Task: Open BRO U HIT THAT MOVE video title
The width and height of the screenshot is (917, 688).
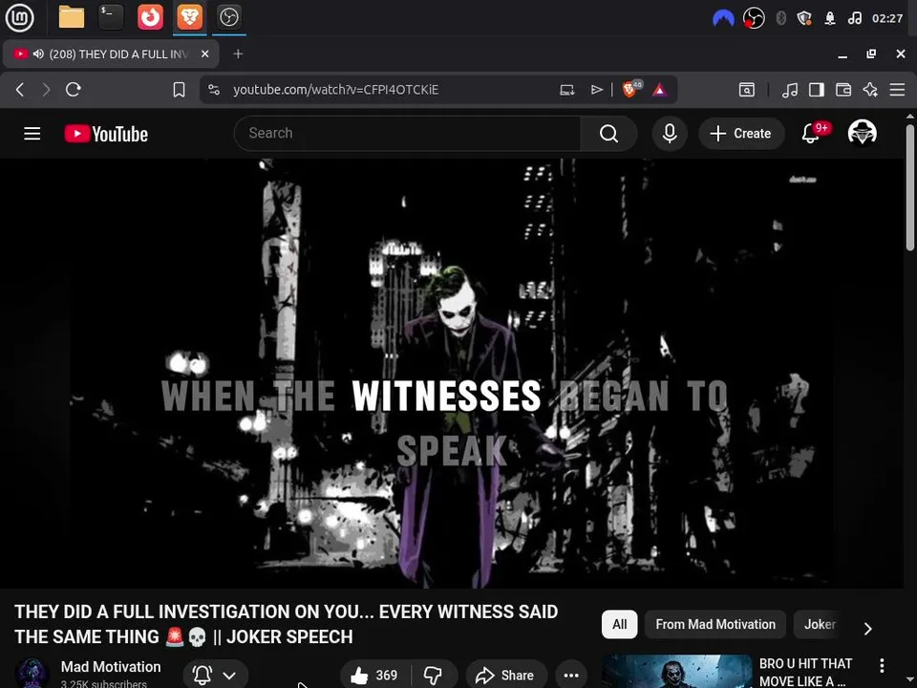Action: click(x=805, y=672)
